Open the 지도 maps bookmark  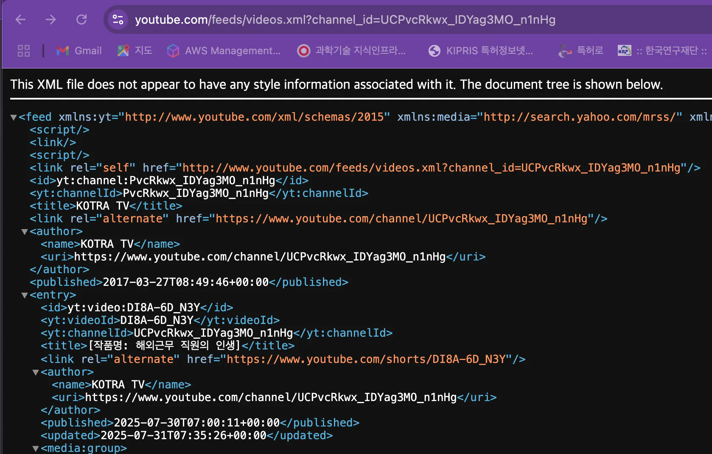click(x=135, y=51)
